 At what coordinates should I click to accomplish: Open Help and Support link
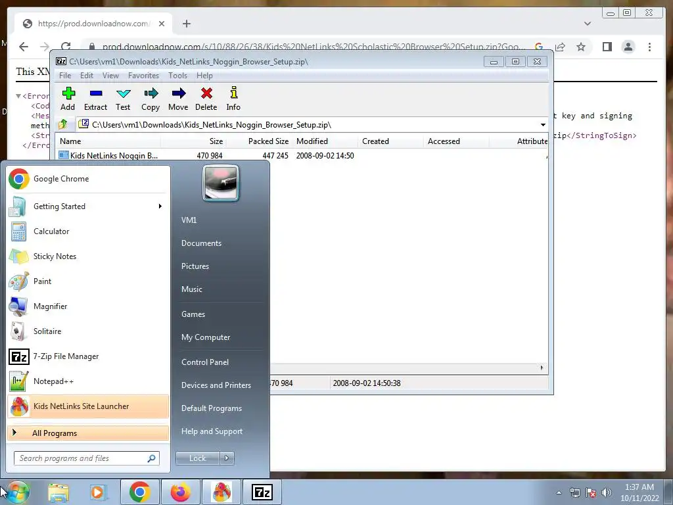pos(212,431)
